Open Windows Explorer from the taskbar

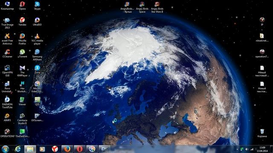pos(30,149)
